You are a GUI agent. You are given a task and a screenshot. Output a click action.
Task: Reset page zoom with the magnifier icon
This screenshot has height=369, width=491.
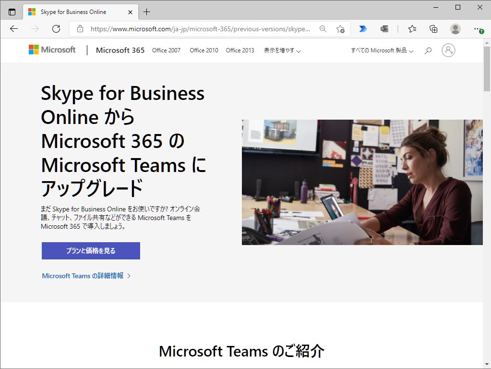[323, 29]
